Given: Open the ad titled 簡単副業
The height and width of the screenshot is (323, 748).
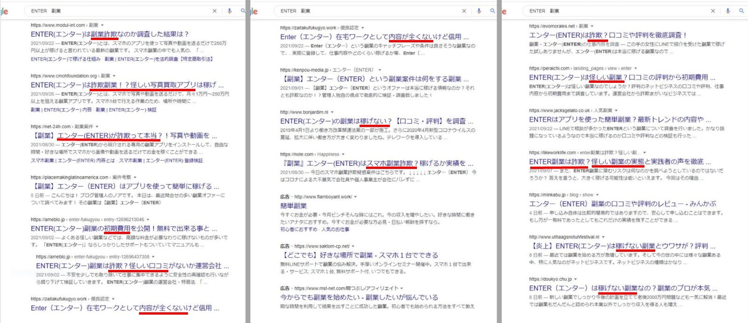Looking at the screenshot, I should tap(293, 206).
